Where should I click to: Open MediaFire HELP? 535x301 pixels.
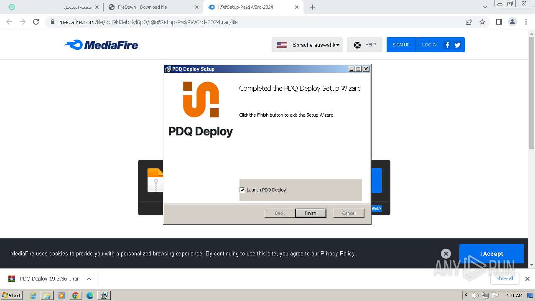[364, 45]
